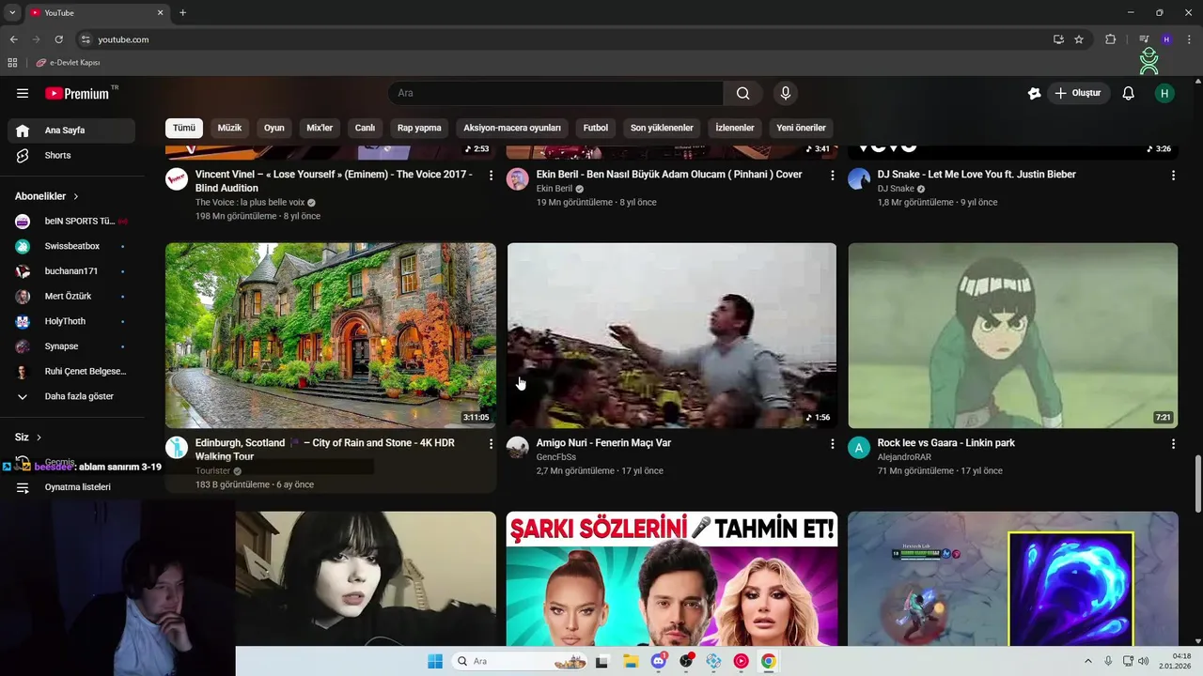The image size is (1203, 676).
Task: Open YouTube Music taskbar icon
Action: (742, 661)
